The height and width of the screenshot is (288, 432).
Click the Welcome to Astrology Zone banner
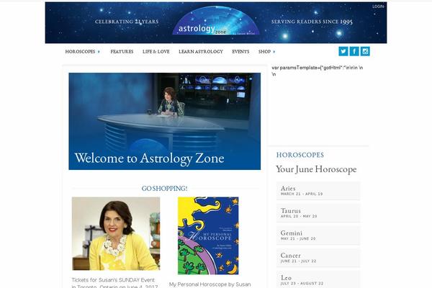(x=164, y=121)
